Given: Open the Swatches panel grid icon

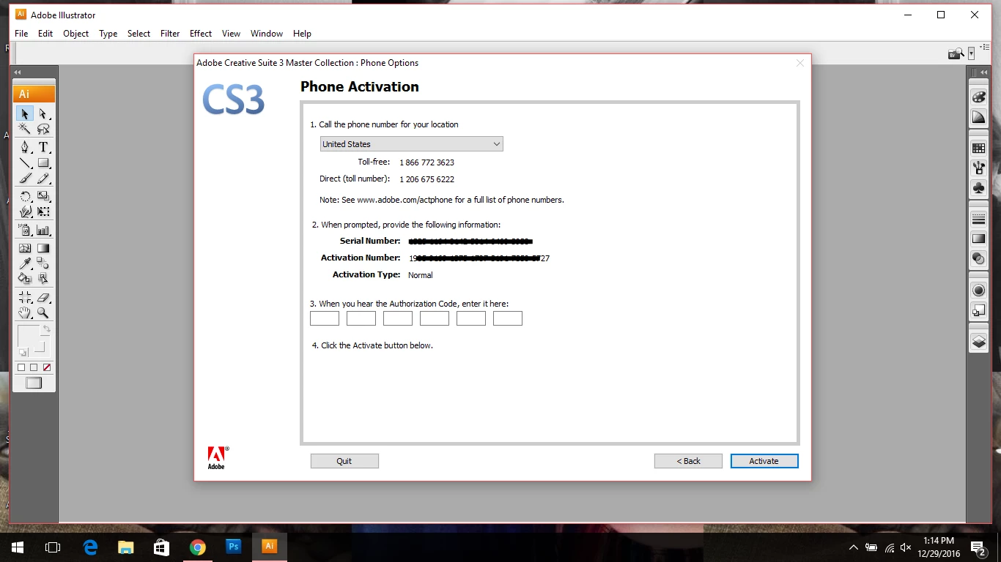Looking at the screenshot, I should [978, 148].
